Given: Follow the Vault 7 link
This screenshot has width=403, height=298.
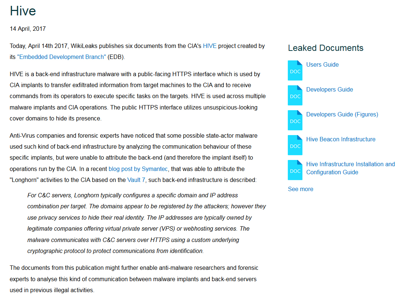Looking at the screenshot, I should [136, 180].
